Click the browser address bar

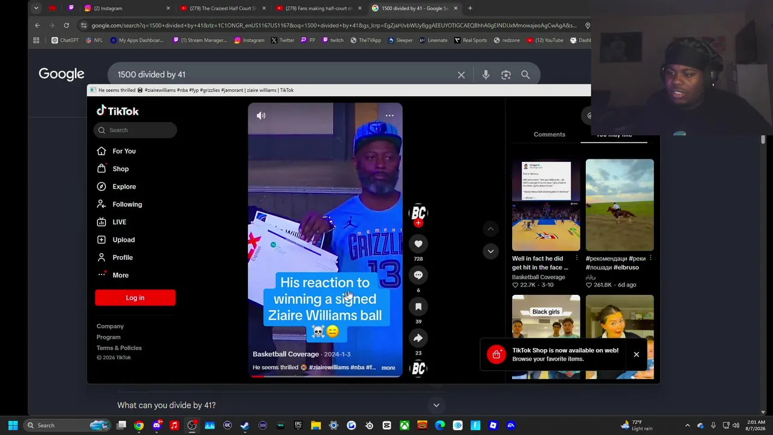point(334,25)
